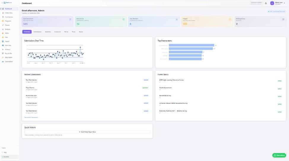The width and height of the screenshot is (289, 161).
Task: Open the Admin User dropdown arrow
Action: 284,3
